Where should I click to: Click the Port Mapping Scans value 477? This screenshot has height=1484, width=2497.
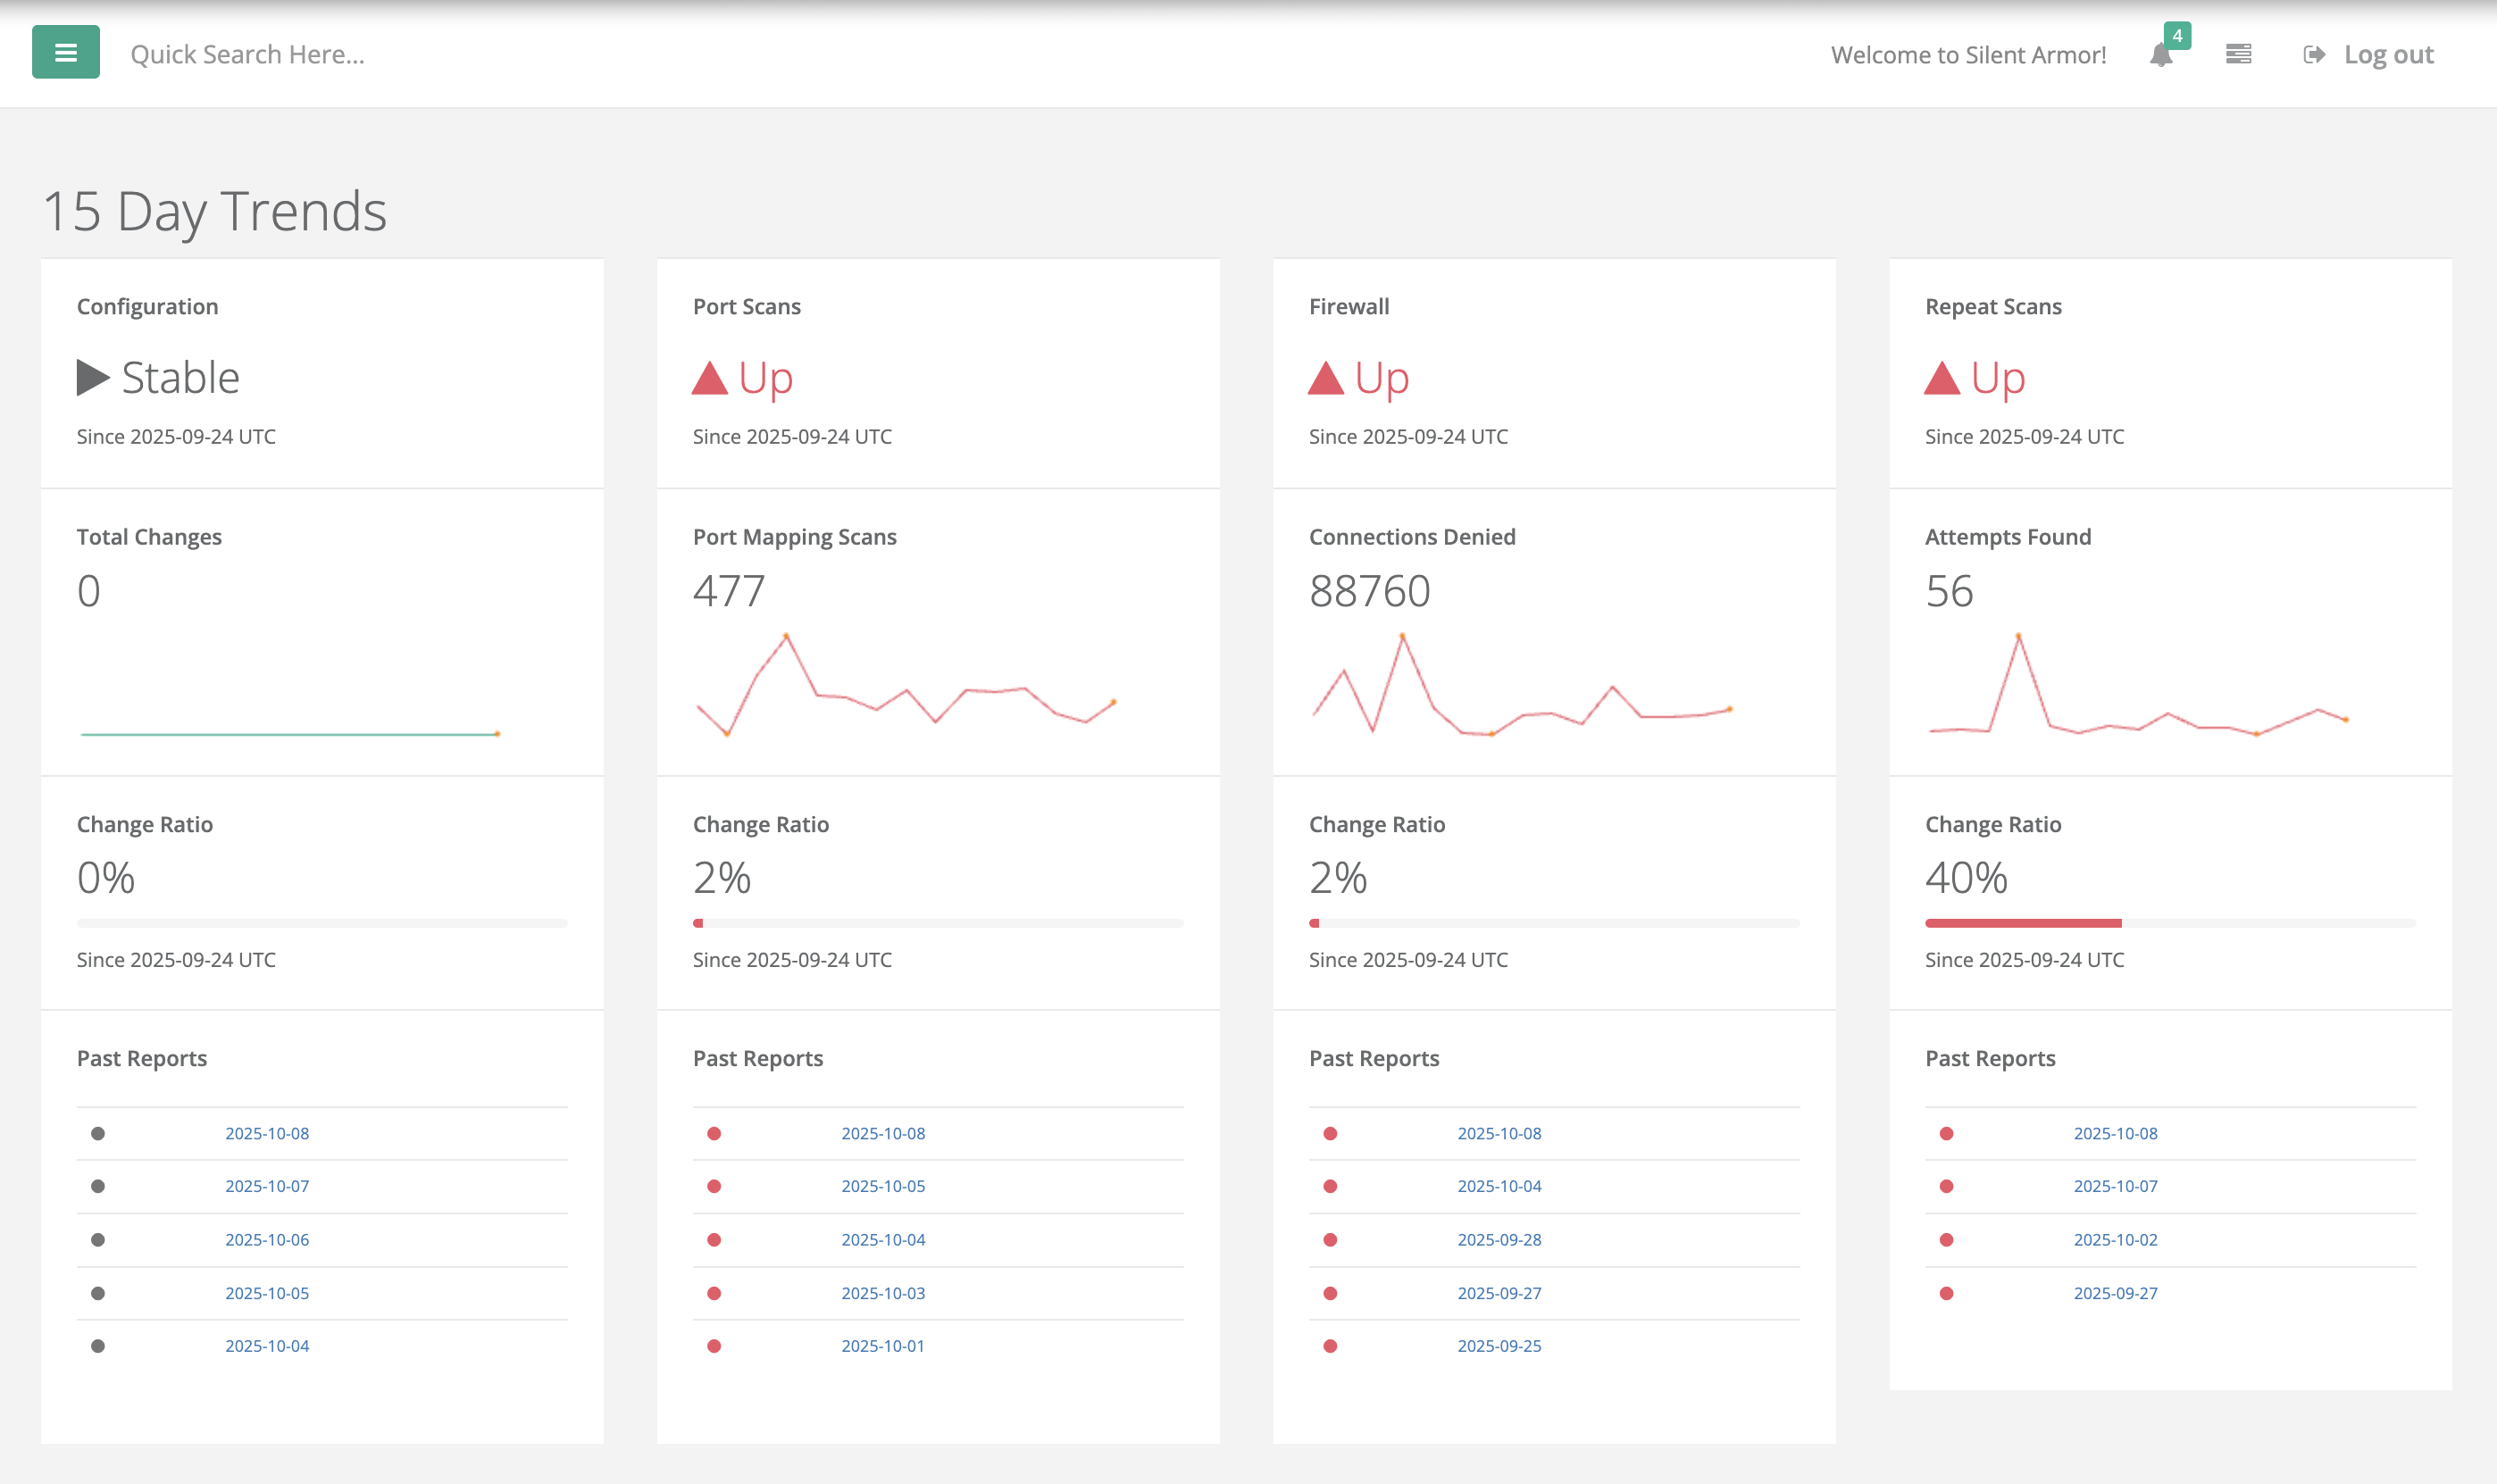click(729, 591)
